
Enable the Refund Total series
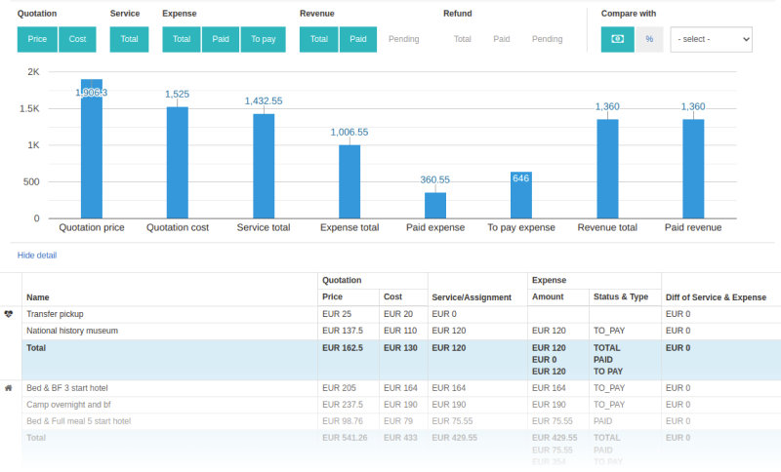click(x=462, y=39)
